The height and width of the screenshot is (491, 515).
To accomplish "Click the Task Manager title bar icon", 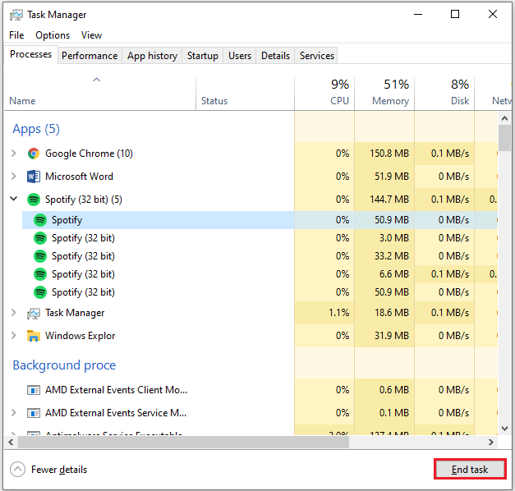I will tap(16, 15).
